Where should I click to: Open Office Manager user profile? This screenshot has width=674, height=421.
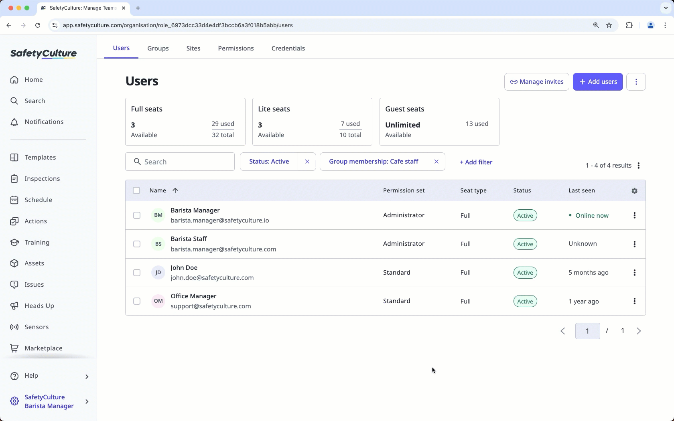(193, 296)
